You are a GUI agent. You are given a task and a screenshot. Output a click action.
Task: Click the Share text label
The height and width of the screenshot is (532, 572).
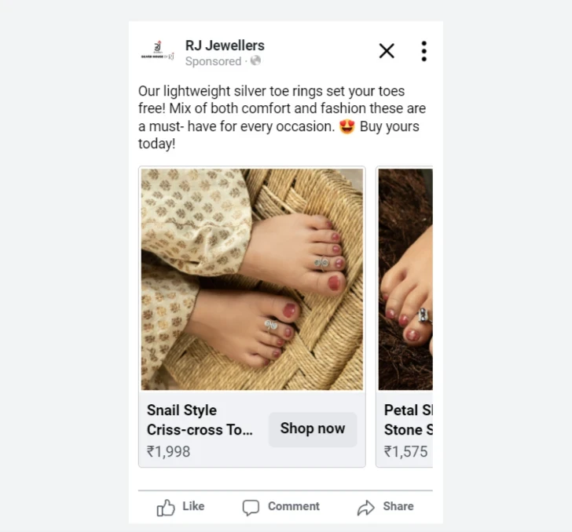398,506
